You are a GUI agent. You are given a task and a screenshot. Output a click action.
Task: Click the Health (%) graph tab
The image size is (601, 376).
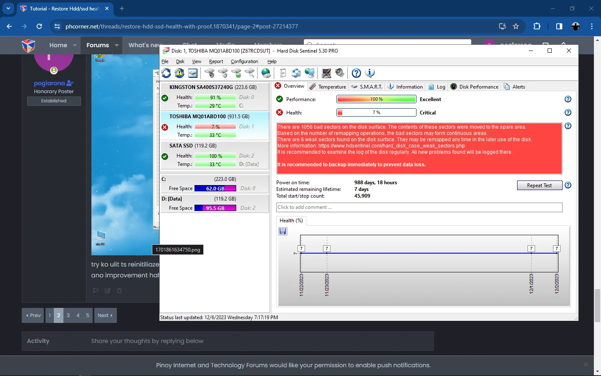tap(291, 221)
